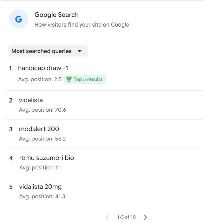This screenshot has height=223, width=203.
Task: Click the dropdown arrow beside Most searched queries
Action: tap(80, 51)
